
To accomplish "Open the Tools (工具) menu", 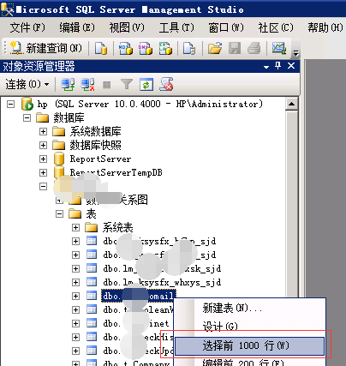I will [x=176, y=27].
